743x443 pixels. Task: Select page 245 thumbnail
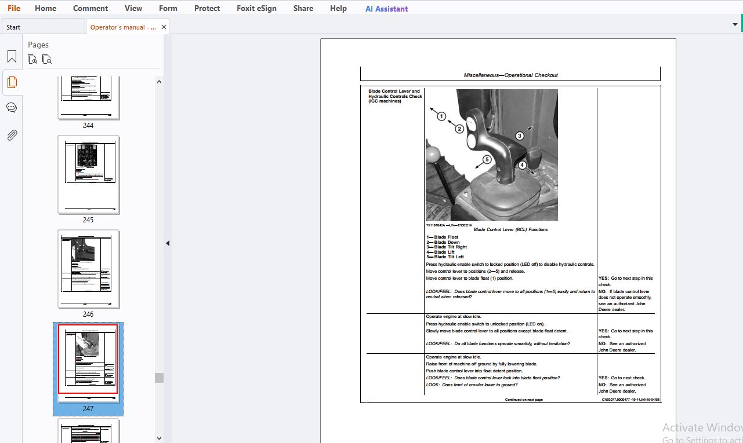coord(88,175)
